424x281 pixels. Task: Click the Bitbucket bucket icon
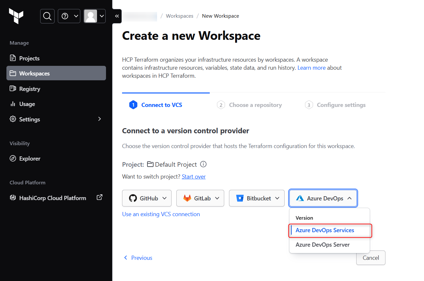240,198
